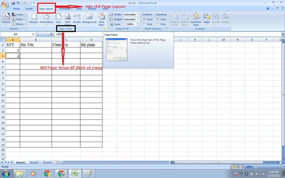Open Orientation options
This screenshot has height=178, width=285.
click(x=46, y=19)
